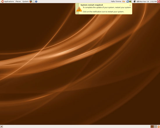Open the Trash icon in bottom panel
This screenshot has width=160, height=128.
coord(159,127)
